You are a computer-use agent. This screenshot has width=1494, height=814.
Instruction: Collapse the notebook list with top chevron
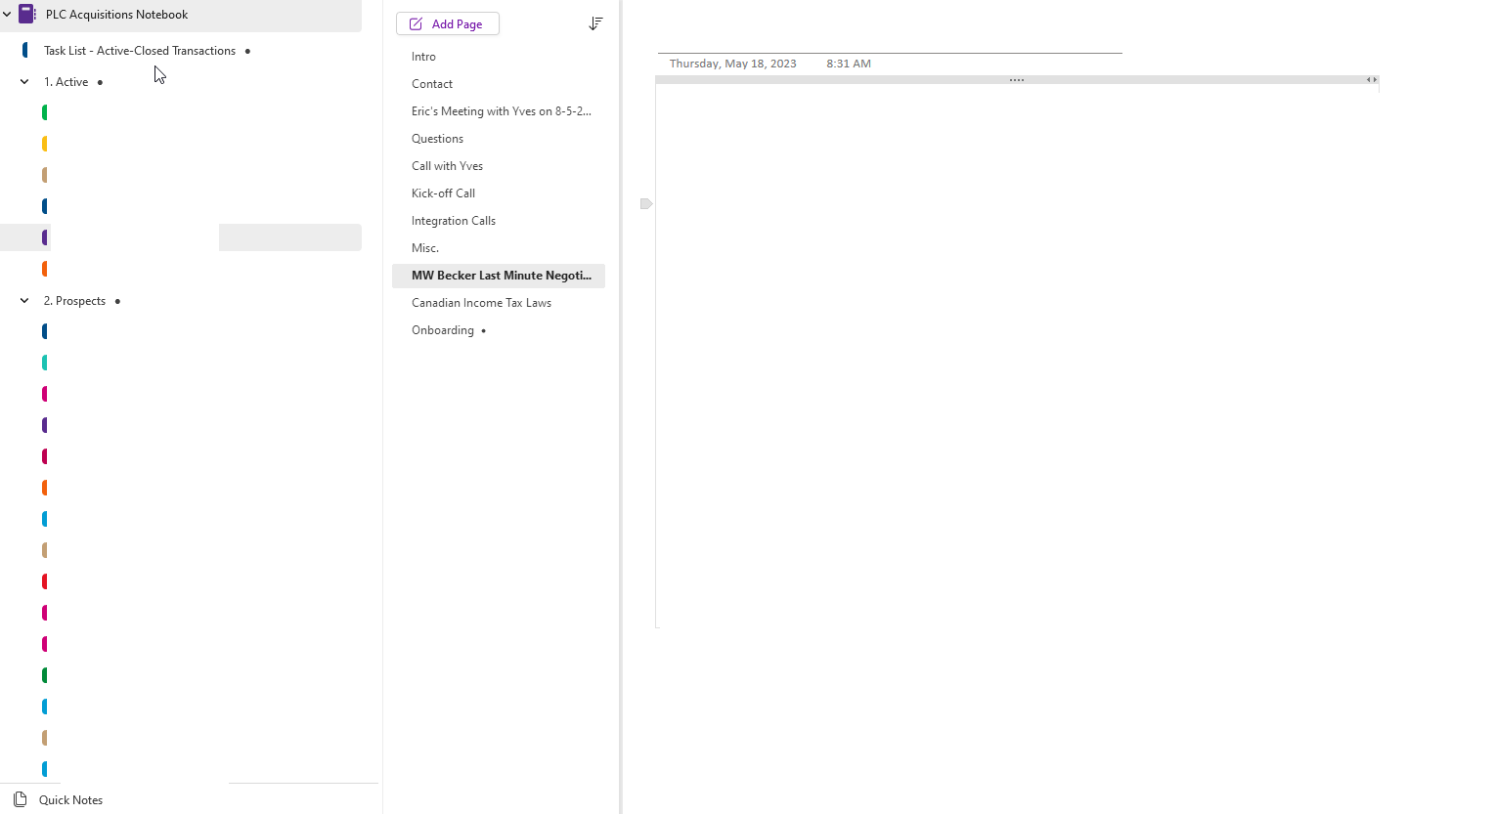tap(8, 14)
